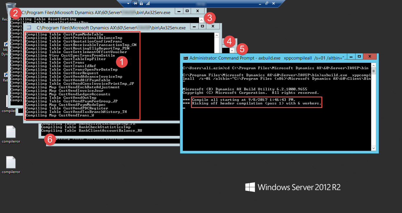
Task: Click line 'Compiling Table CustVendTaxBranchHistory_TH'
Action: pos(76,112)
